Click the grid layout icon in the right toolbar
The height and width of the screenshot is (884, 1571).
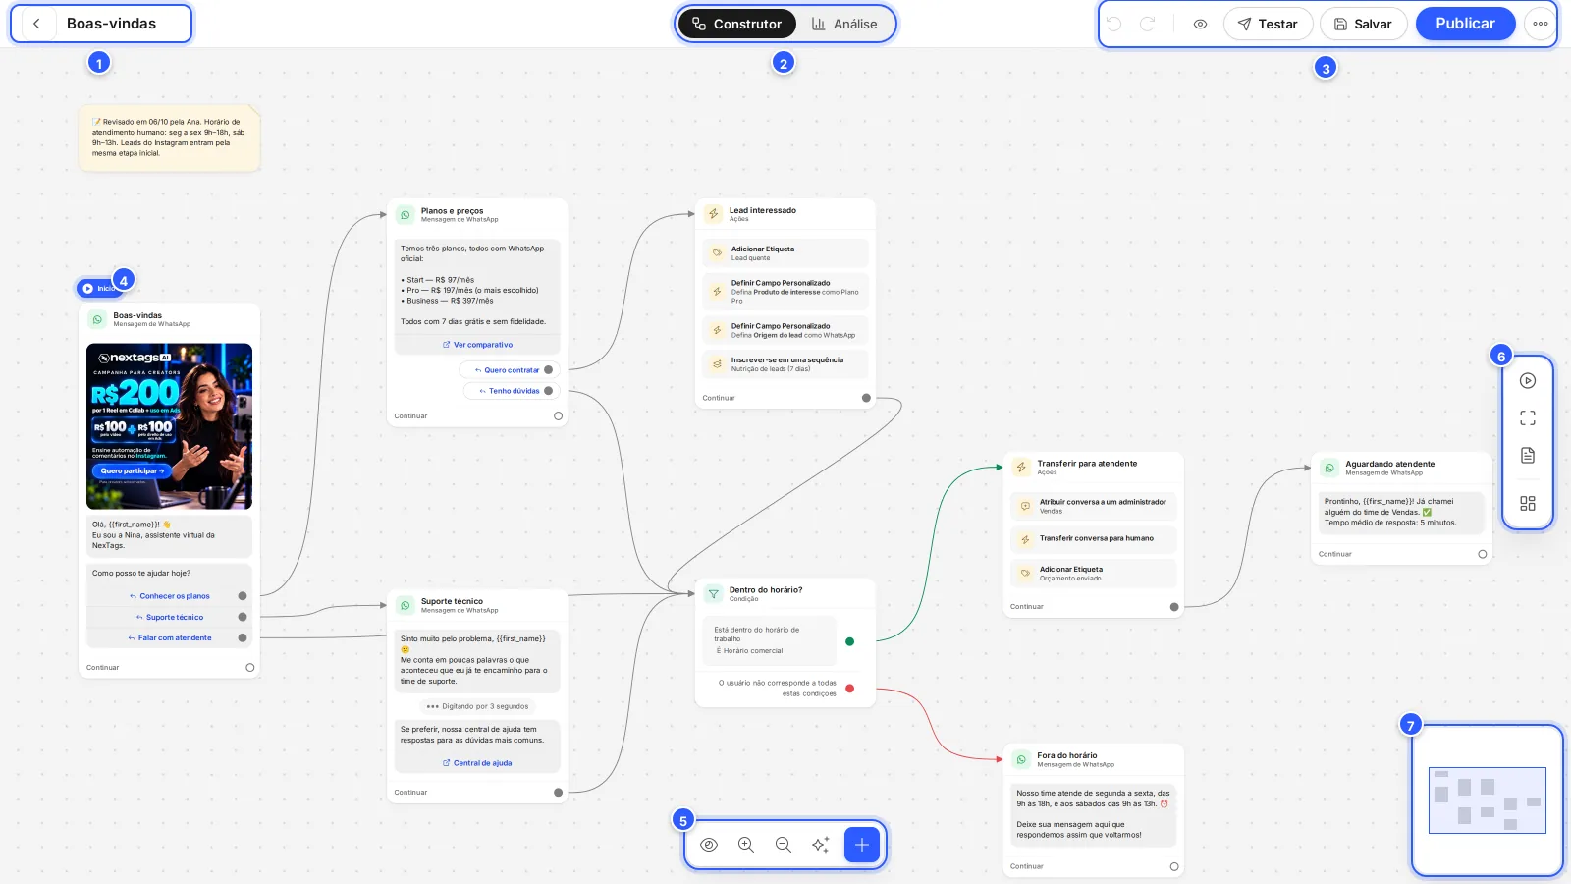click(1528, 503)
